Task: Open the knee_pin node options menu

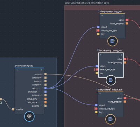Action: point(121,55)
